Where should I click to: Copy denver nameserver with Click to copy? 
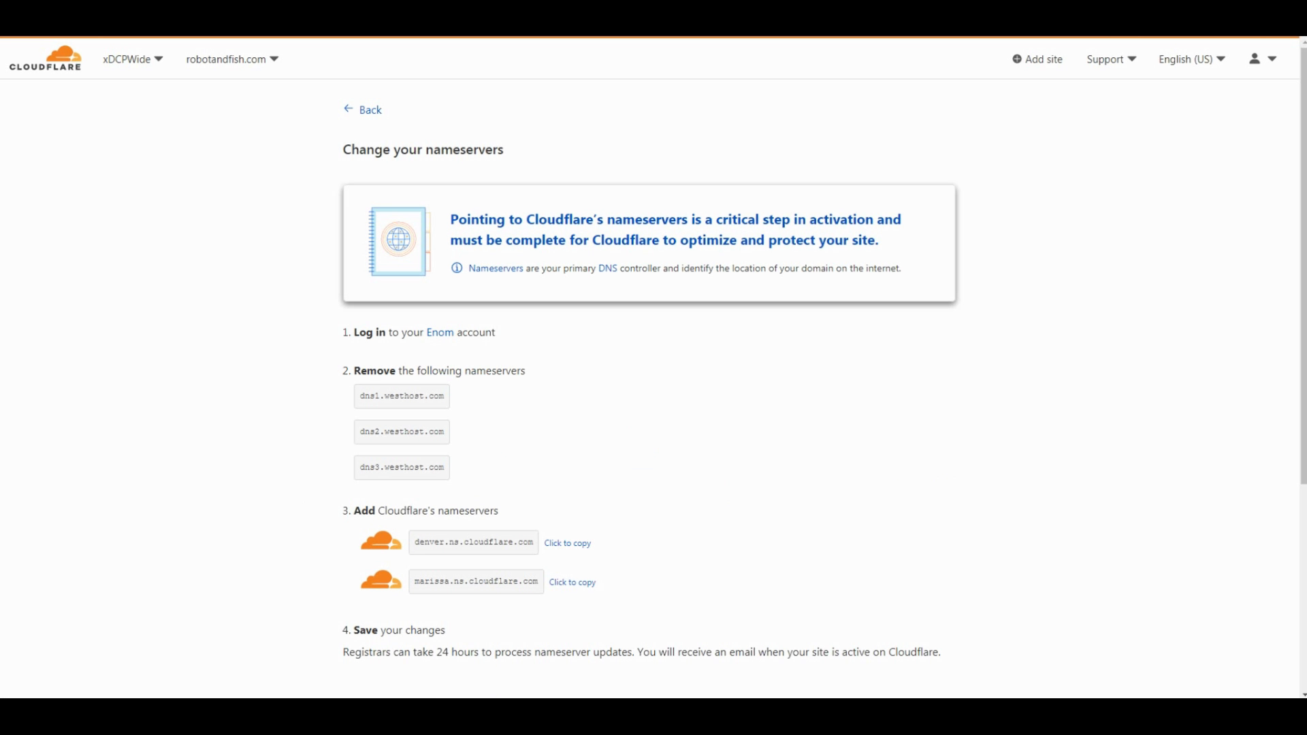[x=567, y=543]
